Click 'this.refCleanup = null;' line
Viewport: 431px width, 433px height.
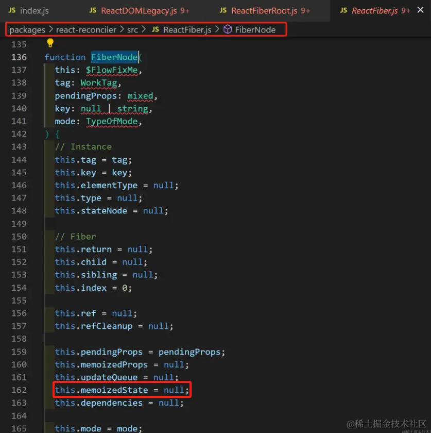coord(114,326)
